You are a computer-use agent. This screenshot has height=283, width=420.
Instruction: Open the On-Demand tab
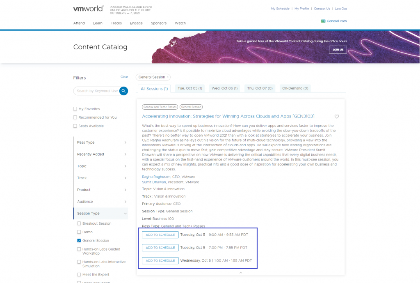(x=295, y=88)
